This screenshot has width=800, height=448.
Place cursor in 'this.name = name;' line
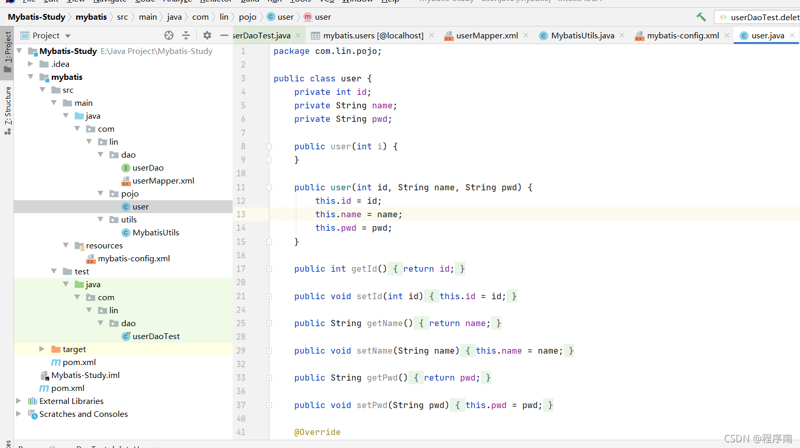(x=359, y=215)
